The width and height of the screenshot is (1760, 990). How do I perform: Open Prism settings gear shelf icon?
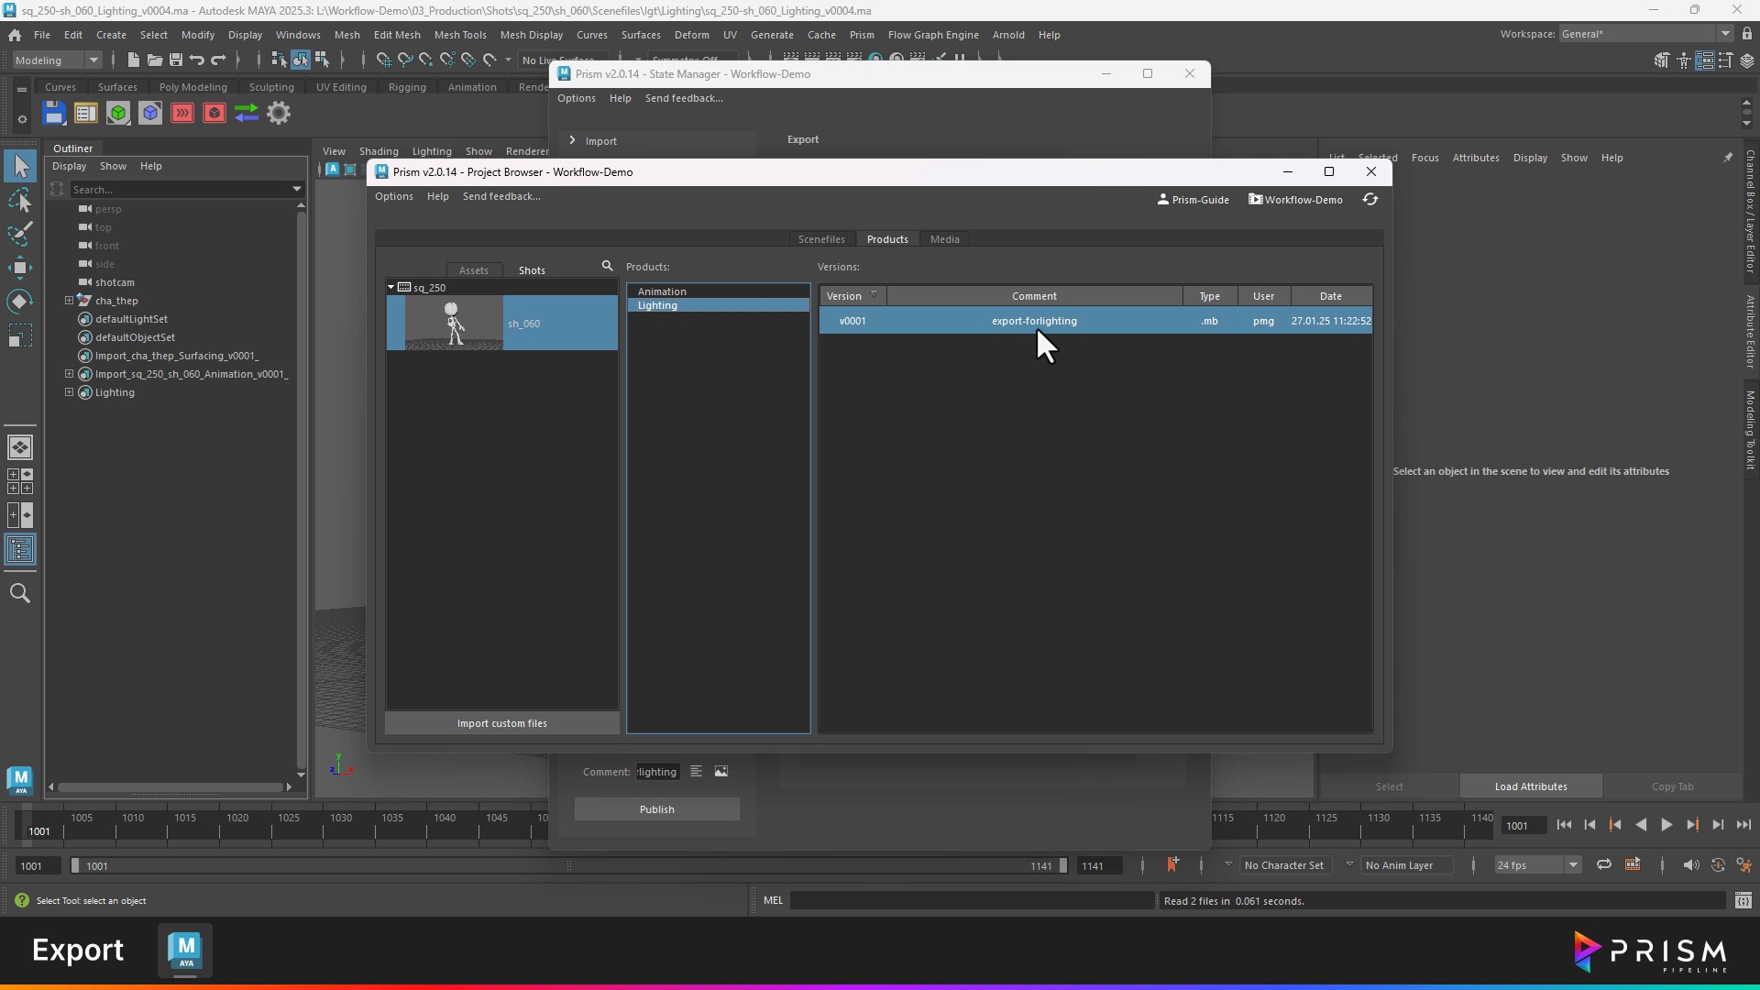point(279,113)
